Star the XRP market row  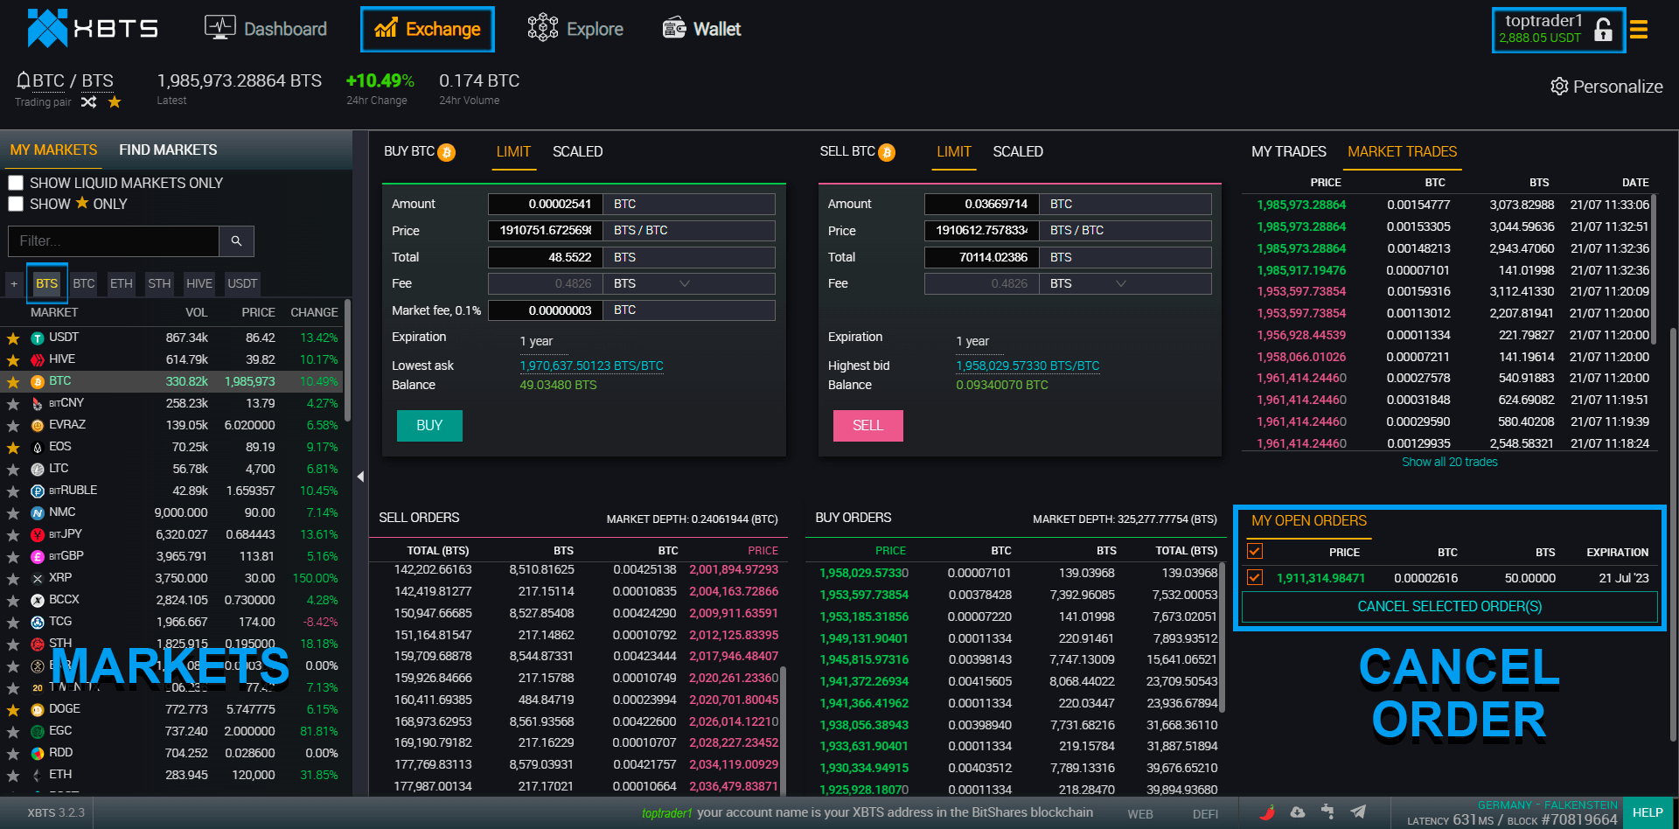[13, 579]
